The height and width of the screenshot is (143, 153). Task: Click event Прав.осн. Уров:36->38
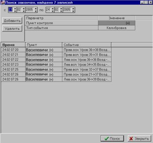(86, 50)
